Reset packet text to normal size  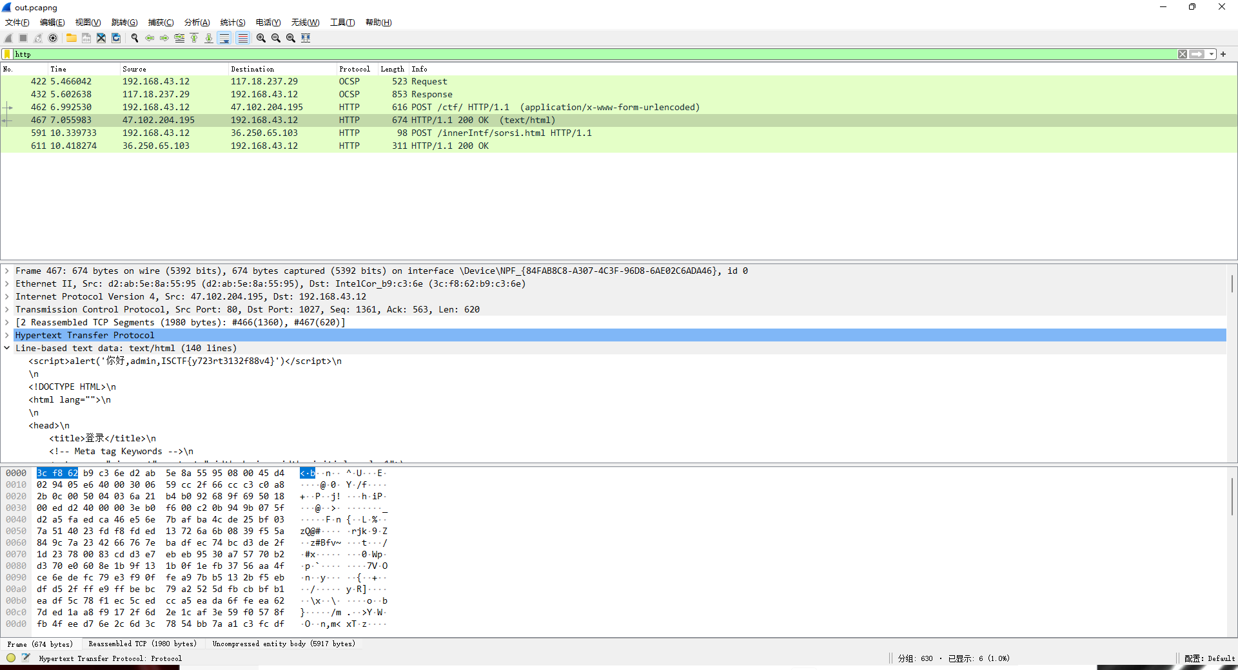coord(291,38)
